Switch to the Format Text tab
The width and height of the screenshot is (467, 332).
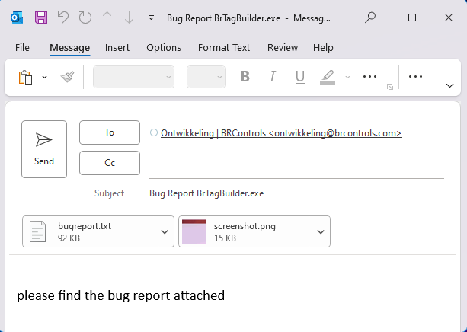point(224,48)
